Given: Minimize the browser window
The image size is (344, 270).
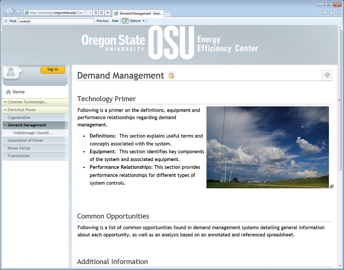Looking at the screenshot, I should (x=320, y=5).
